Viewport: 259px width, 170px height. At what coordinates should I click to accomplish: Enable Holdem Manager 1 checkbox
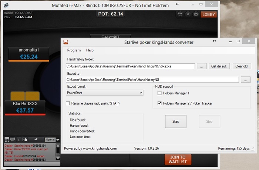tap(159, 93)
